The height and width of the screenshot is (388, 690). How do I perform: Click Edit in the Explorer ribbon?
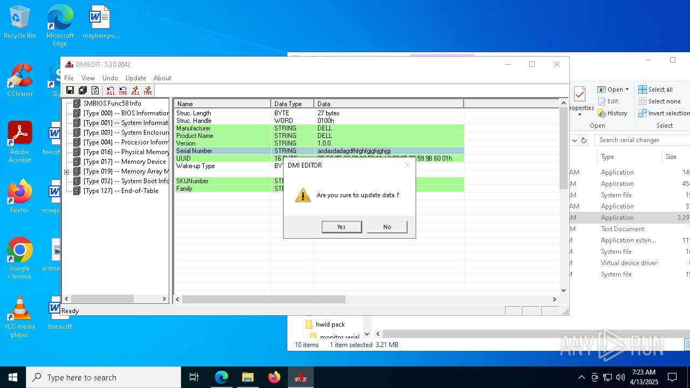[x=608, y=101]
